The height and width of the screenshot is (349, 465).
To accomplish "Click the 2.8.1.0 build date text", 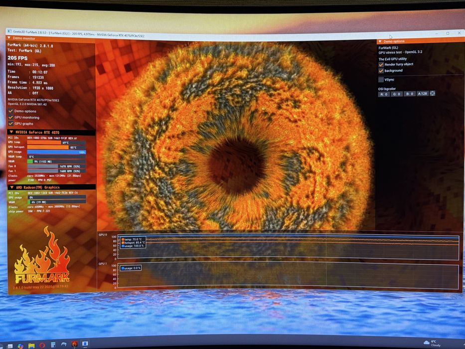I will 40,286.
